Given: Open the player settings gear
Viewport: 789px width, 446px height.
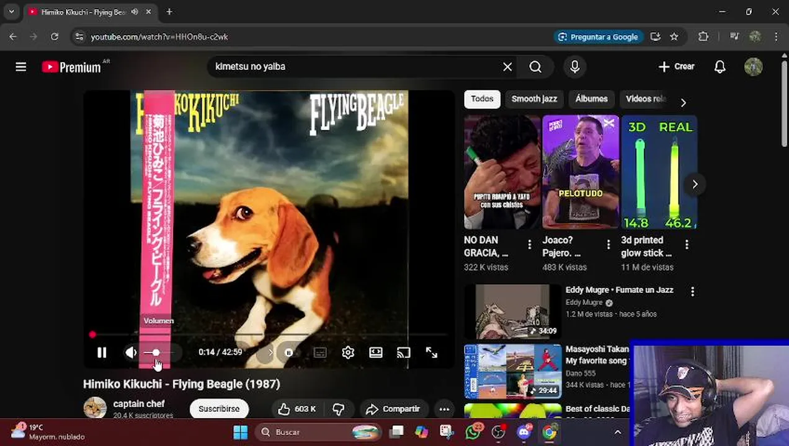Looking at the screenshot, I should 348,352.
